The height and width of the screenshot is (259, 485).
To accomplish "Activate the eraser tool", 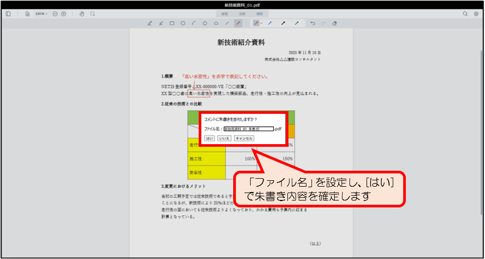I will [334, 23].
